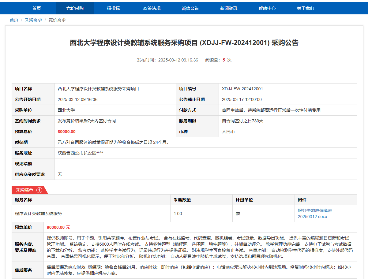Click the 首页 breadcrumb link
The height and width of the screenshot is (279, 368).
point(14,20)
